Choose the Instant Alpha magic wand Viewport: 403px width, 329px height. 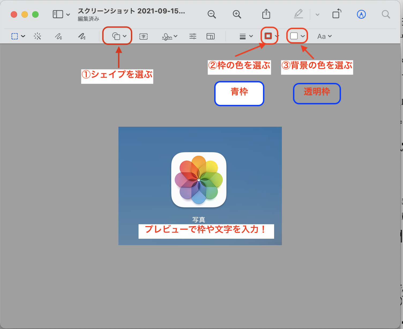38,36
